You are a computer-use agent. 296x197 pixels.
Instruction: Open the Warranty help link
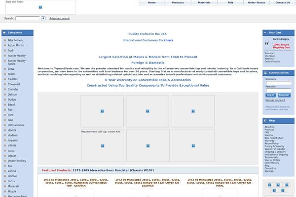tap(269, 141)
